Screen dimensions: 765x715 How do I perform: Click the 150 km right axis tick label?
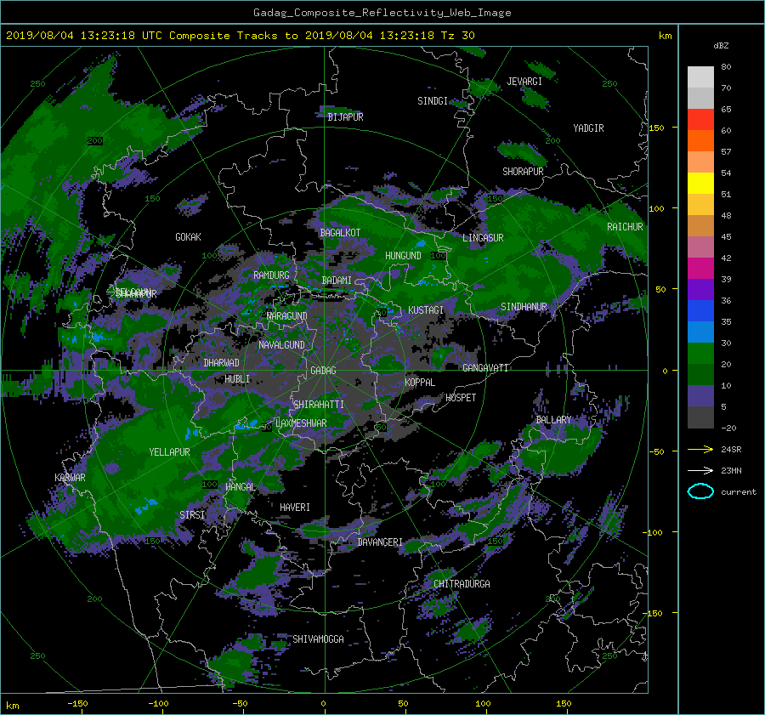coord(656,128)
